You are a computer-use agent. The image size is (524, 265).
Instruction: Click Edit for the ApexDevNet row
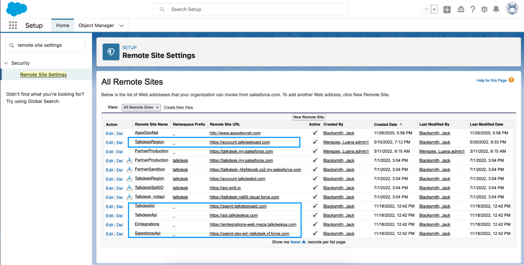coord(109,133)
